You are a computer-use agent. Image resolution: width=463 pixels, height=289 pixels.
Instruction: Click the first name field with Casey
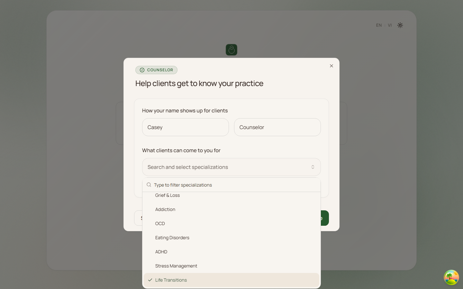pos(186,127)
